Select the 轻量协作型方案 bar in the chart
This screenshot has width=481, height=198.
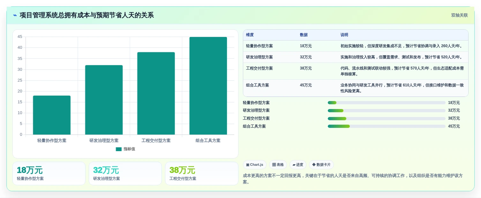[52, 115]
